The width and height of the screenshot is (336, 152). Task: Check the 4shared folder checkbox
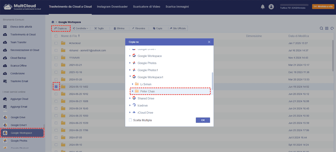click(x=56, y=50)
